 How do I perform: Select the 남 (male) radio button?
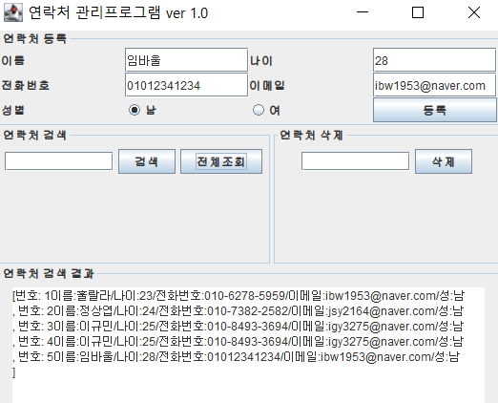tap(135, 110)
